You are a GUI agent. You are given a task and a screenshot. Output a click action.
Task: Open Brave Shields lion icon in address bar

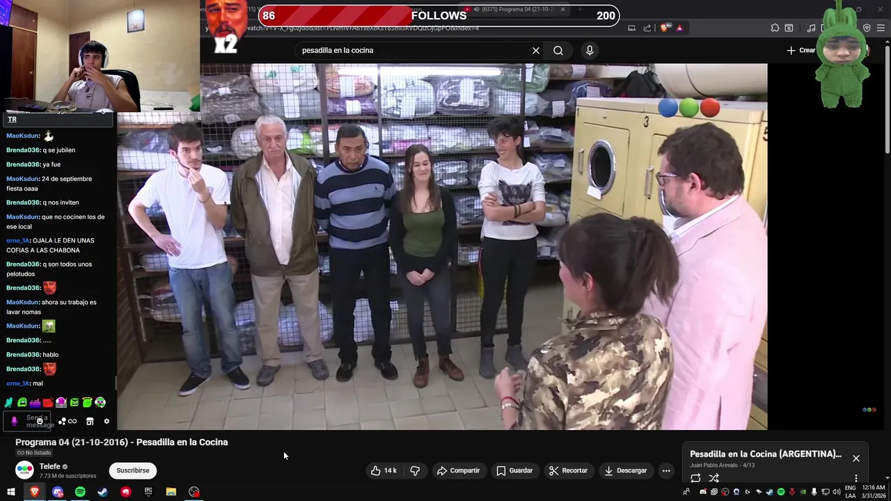[665, 28]
